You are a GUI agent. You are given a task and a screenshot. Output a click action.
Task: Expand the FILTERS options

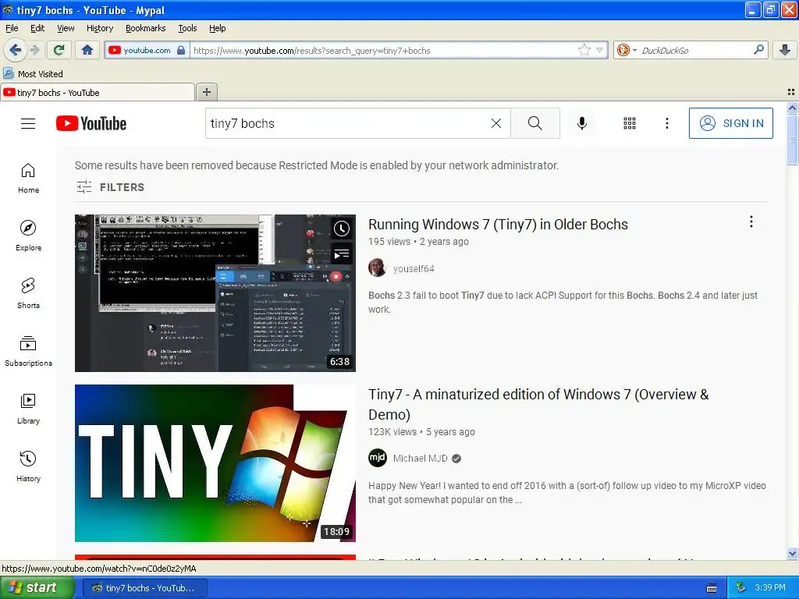coord(111,187)
